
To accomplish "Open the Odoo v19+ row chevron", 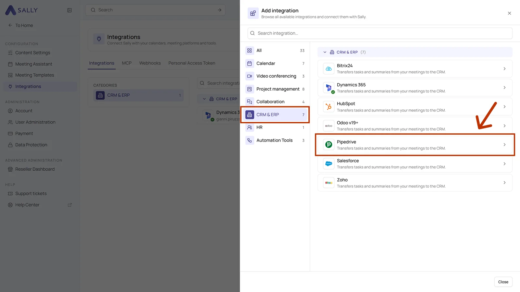I will (x=504, y=126).
